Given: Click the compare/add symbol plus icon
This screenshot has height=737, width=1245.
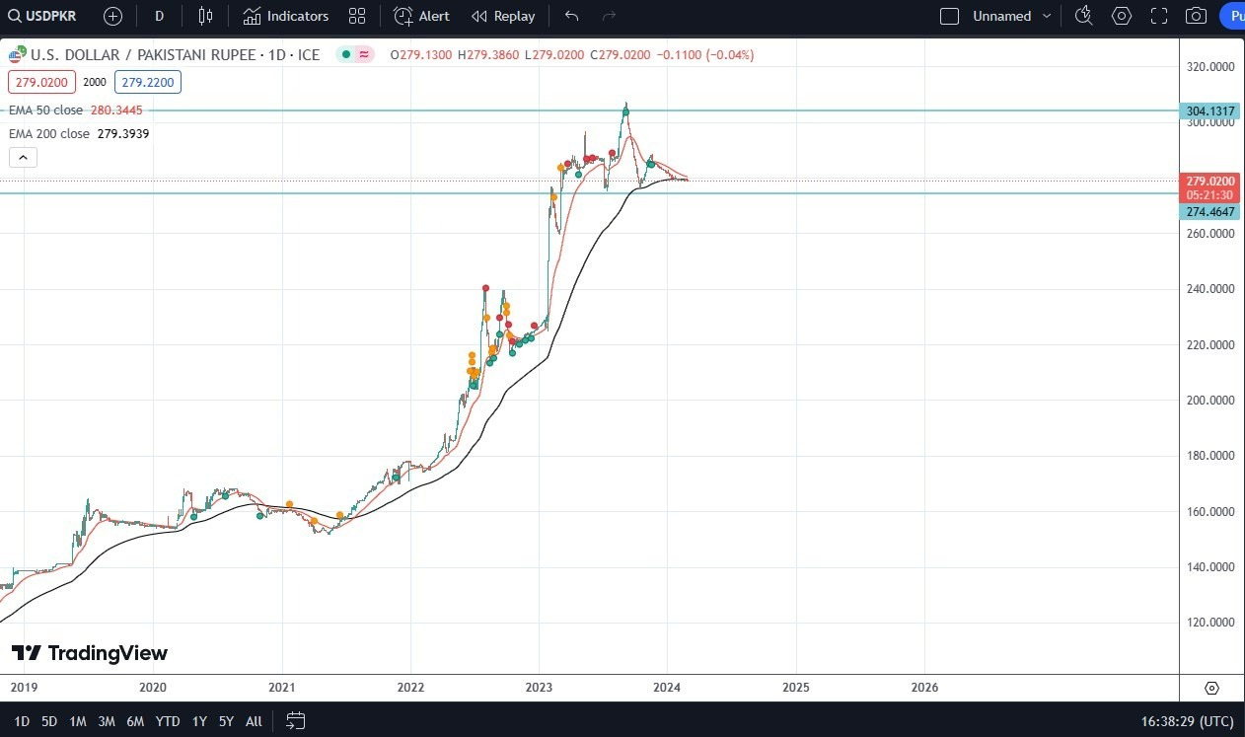Looking at the screenshot, I should (112, 16).
